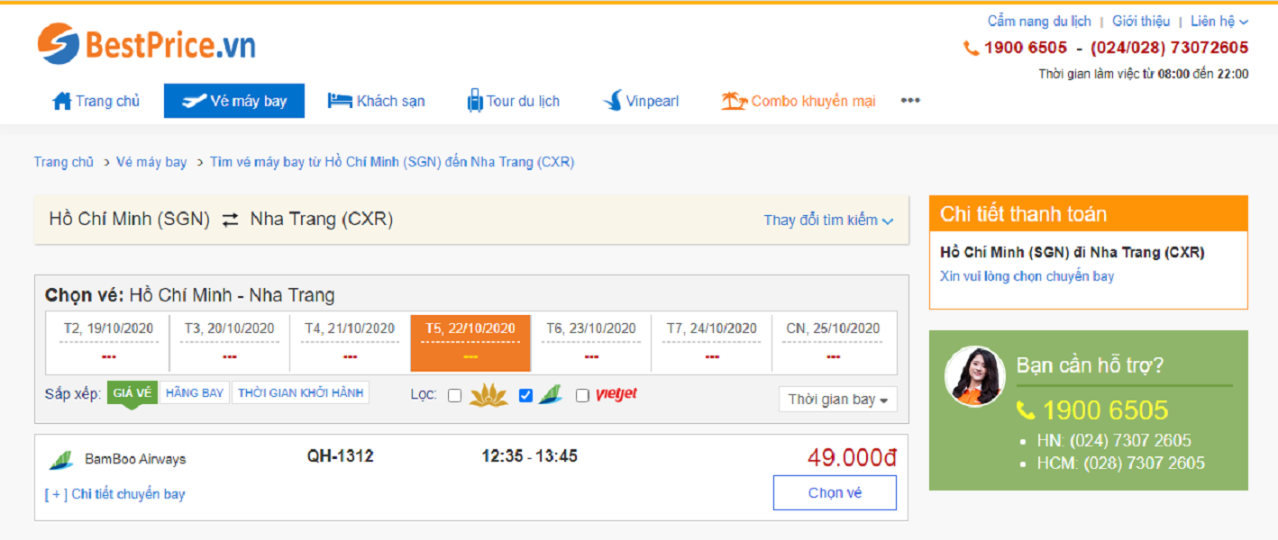The image size is (1278, 540).
Task: Open the Giới thiệu link
Action: tap(1141, 22)
